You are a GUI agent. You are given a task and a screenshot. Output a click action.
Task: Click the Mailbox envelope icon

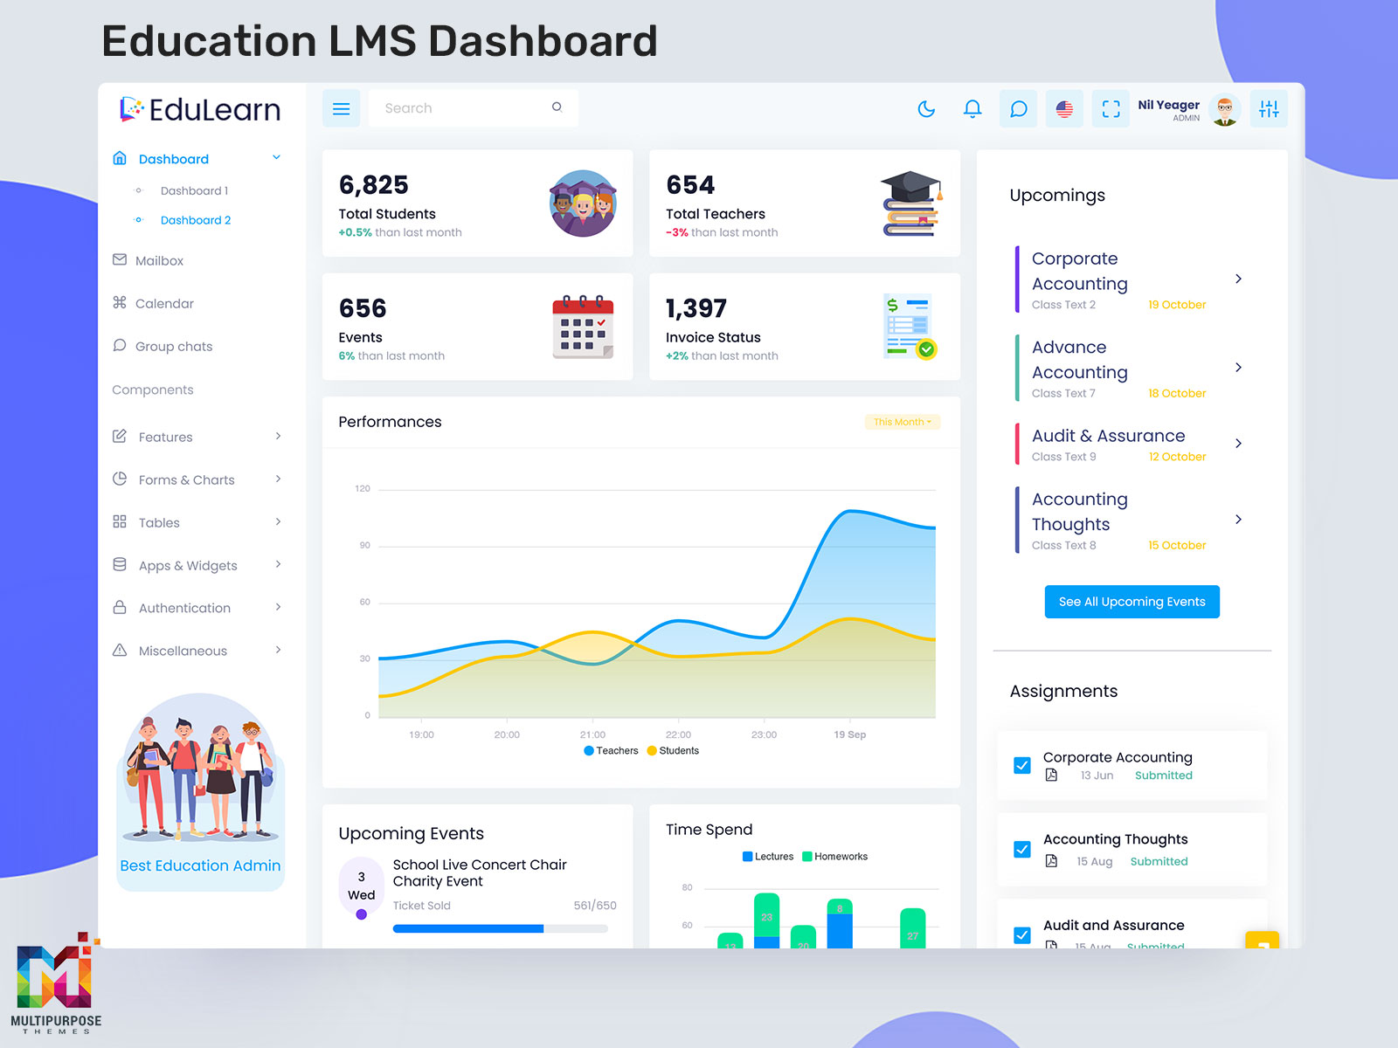pyautogui.click(x=120, y=259)
